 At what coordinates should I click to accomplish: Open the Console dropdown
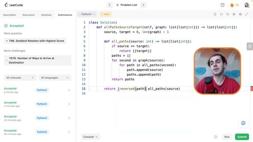coord(91,137)
